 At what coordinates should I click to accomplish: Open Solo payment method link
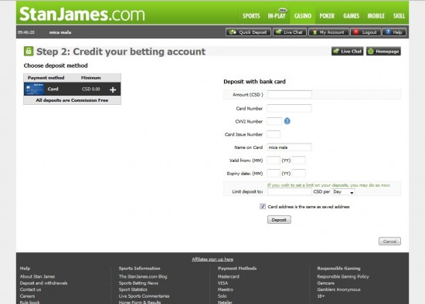coord(222,296)
